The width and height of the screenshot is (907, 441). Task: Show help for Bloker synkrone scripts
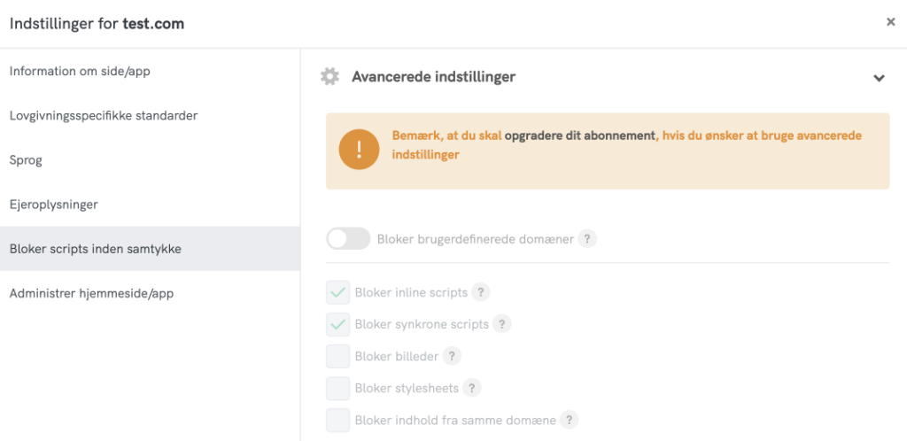[501, 324]
